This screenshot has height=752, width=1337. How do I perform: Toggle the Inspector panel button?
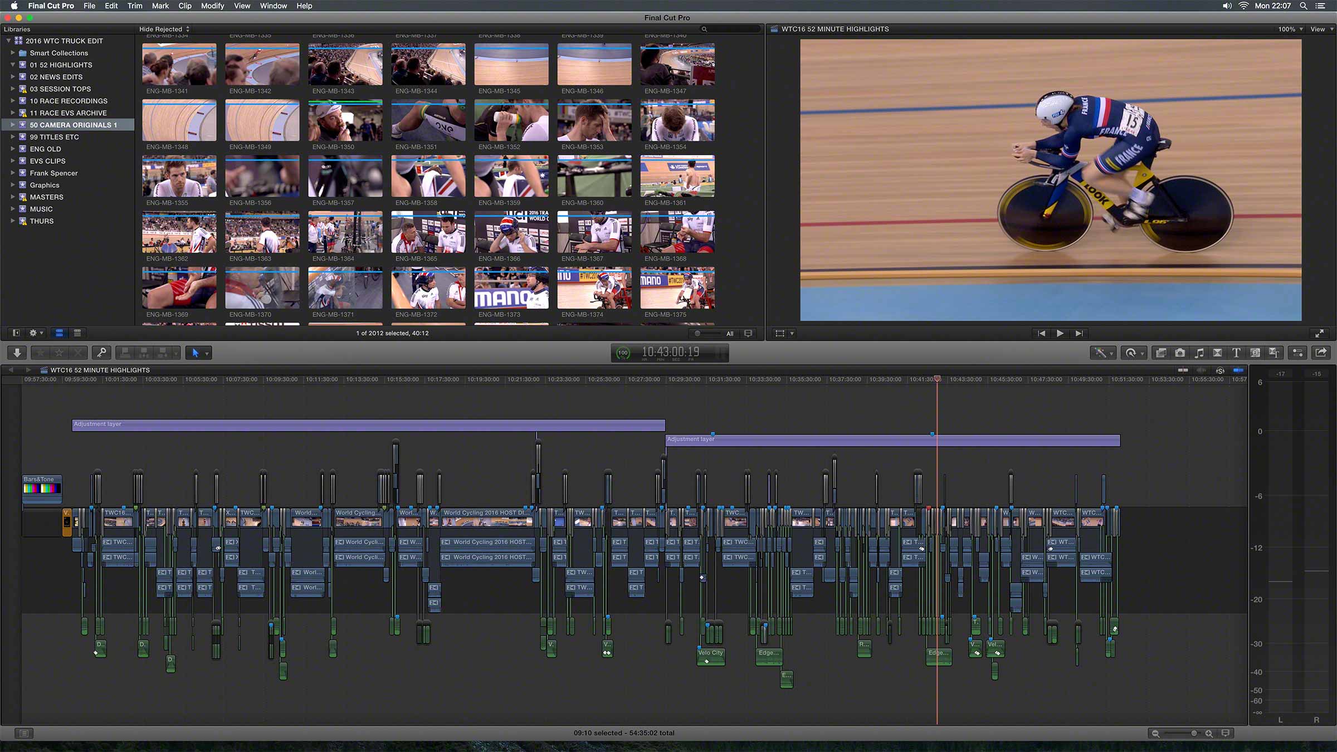point(1297,353)
